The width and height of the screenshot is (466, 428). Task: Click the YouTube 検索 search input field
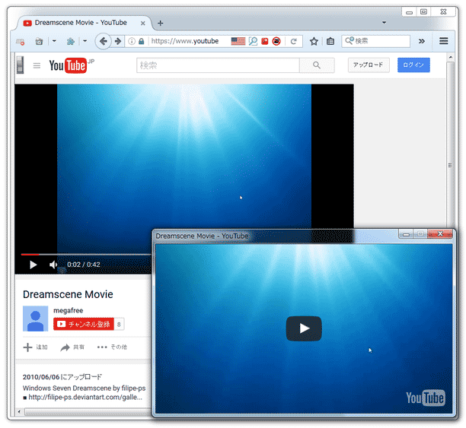pyautogui.click(x=218, y=65)
